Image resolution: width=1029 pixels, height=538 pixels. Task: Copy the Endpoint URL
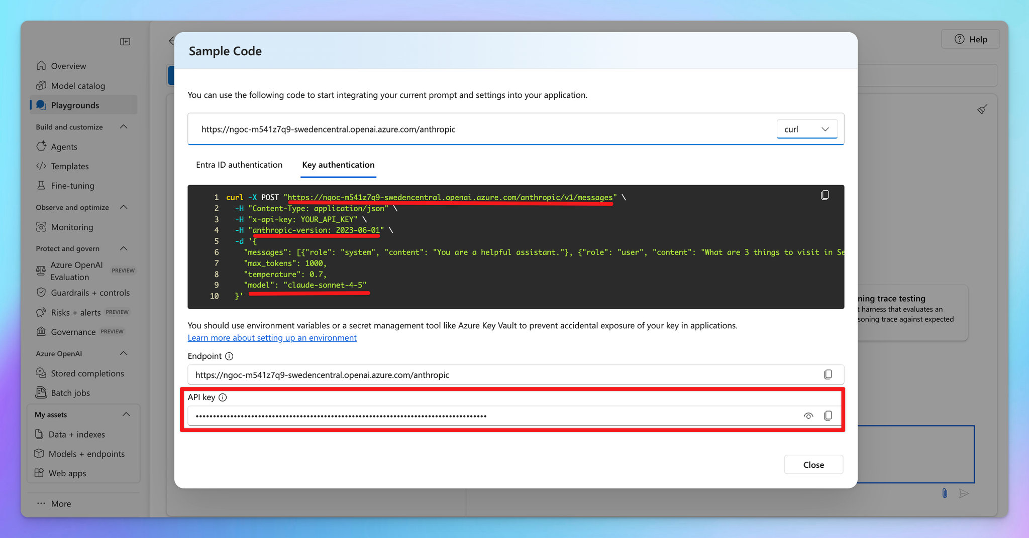[x=828, y=374]
